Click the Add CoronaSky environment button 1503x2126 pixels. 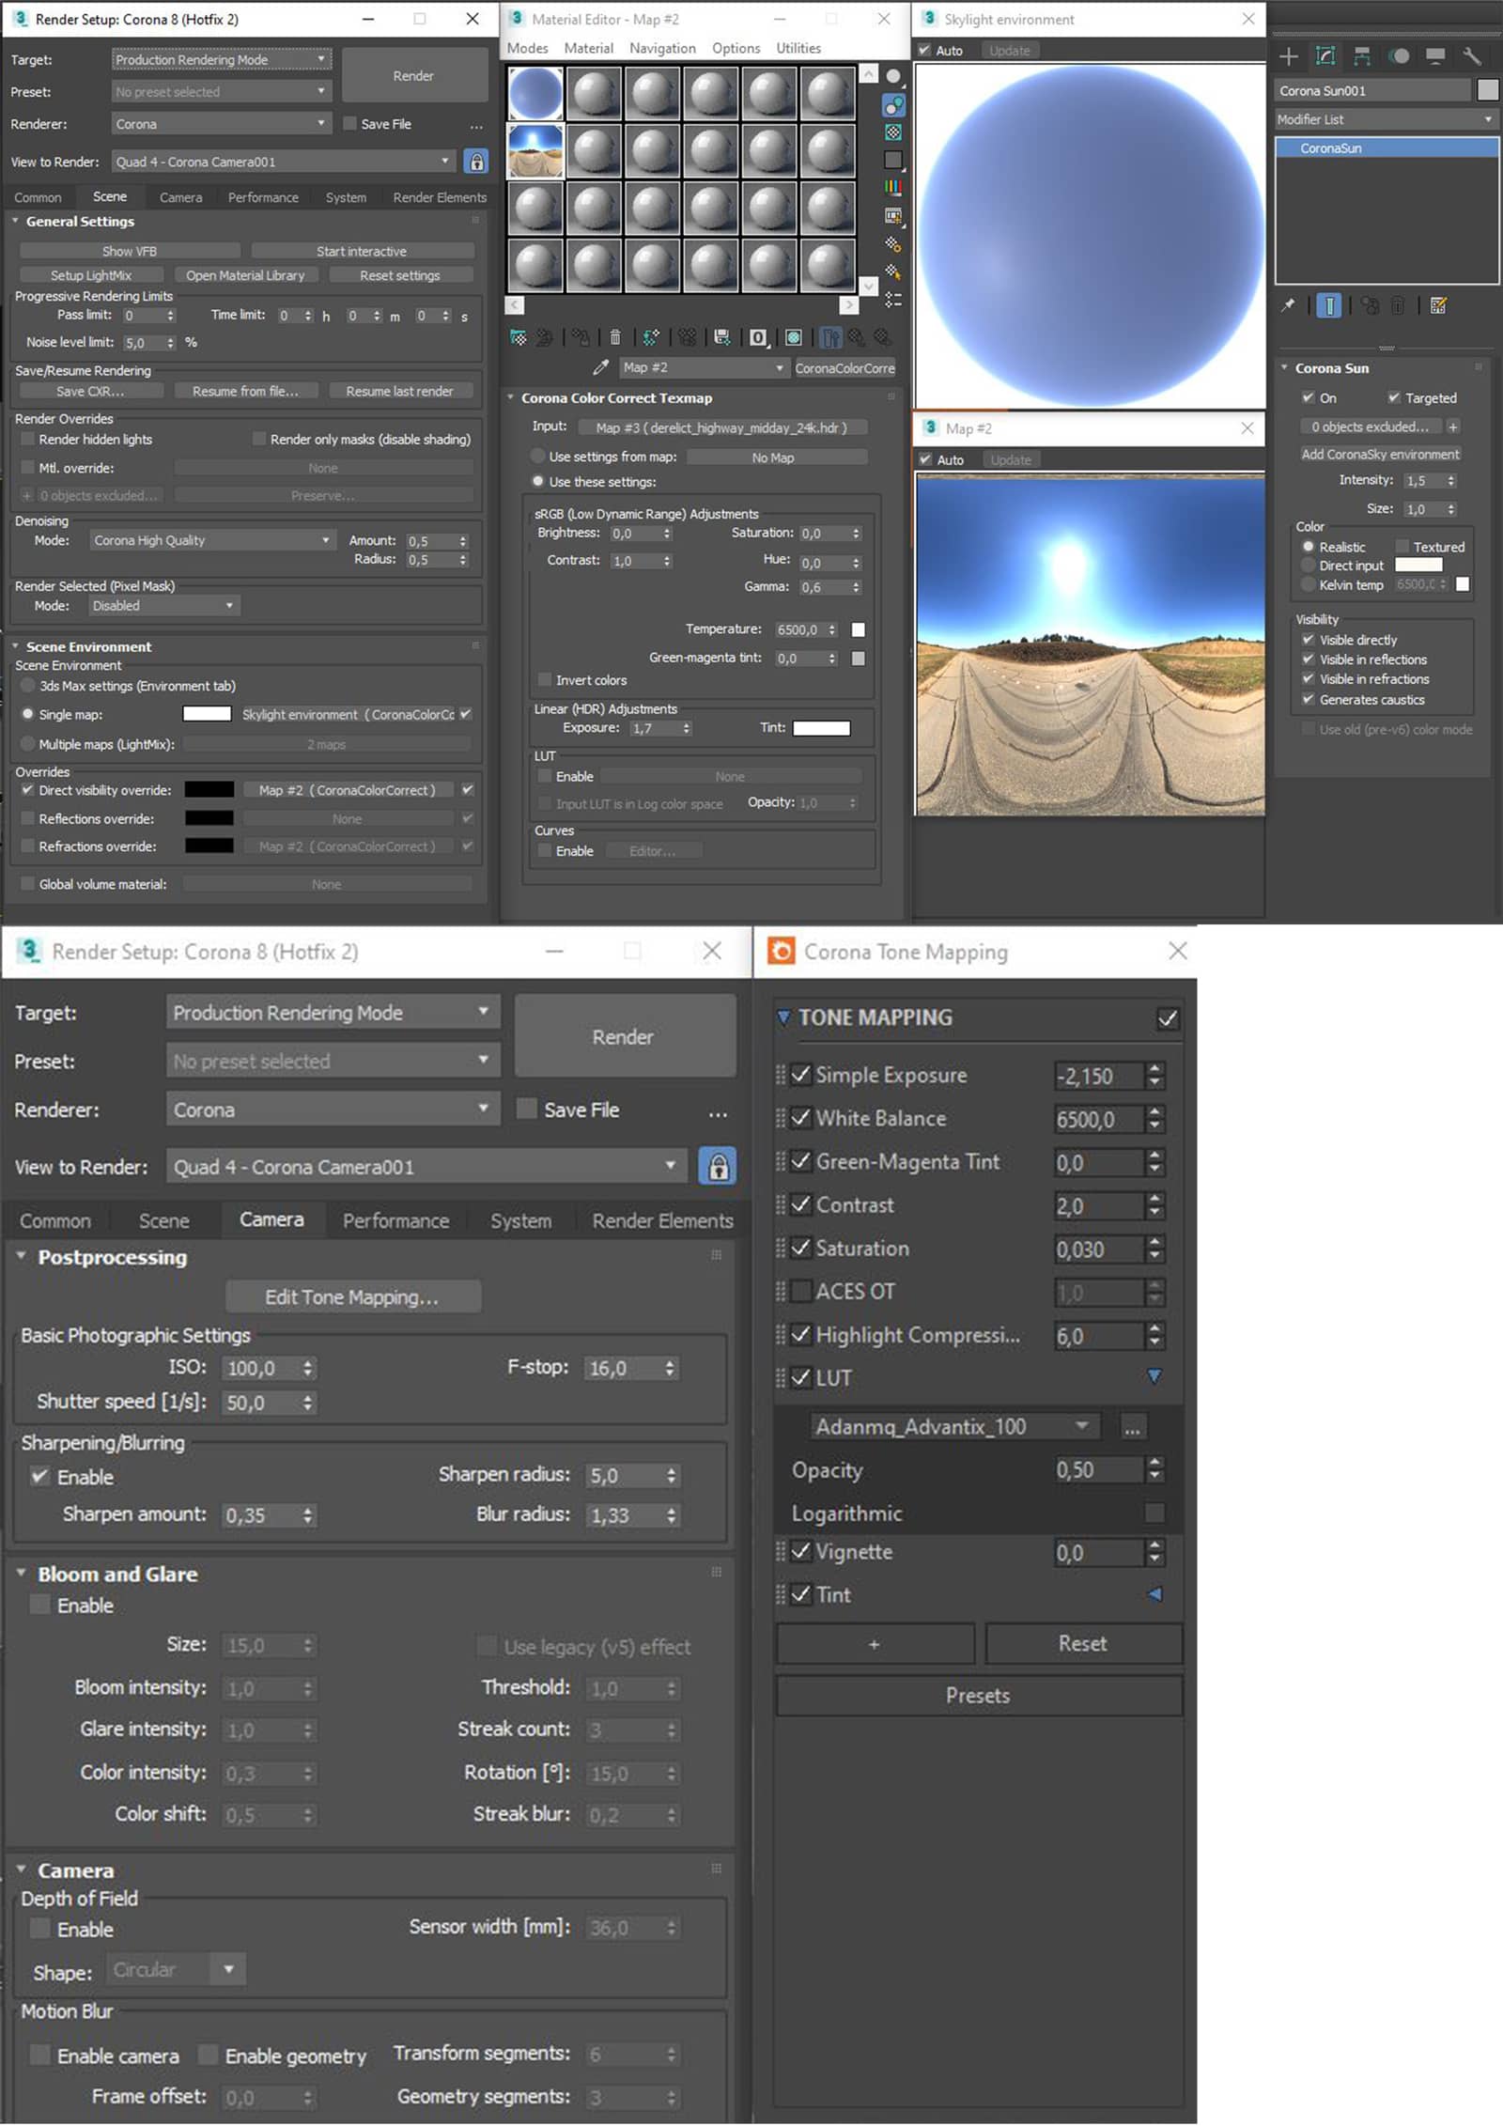[x=1379, y=454]
